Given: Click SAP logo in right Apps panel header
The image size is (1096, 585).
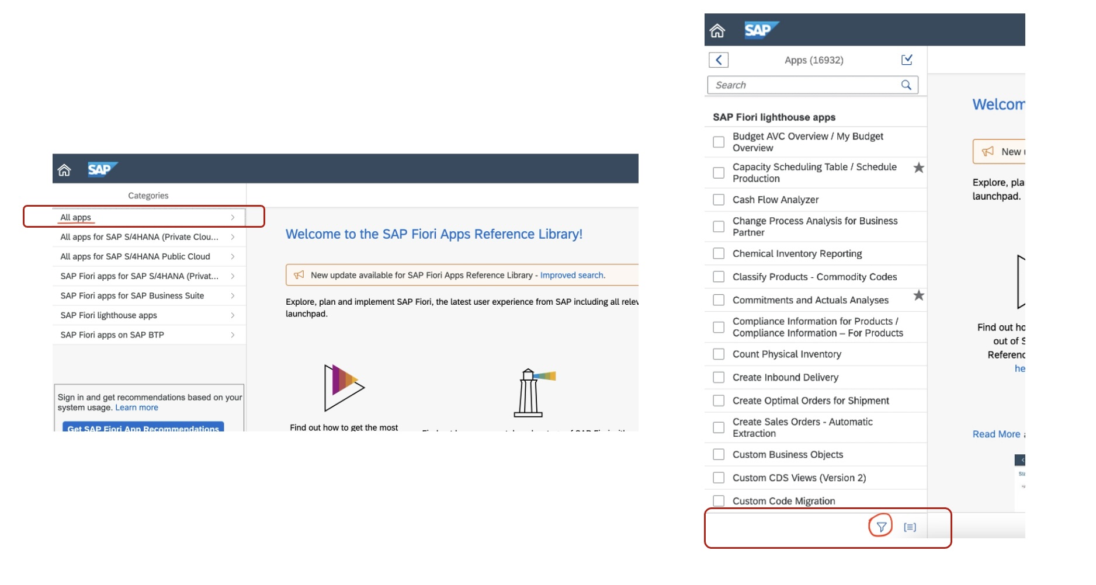Looking at the screenshot, I should [761, 30].
